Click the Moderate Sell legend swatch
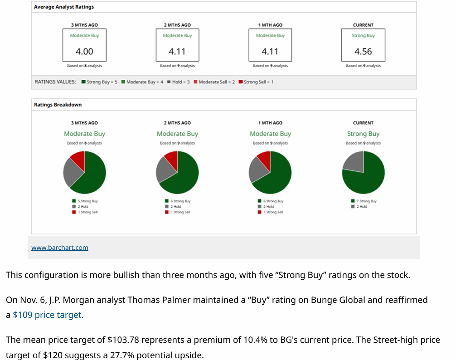456x360 pixels. [195, 82]
